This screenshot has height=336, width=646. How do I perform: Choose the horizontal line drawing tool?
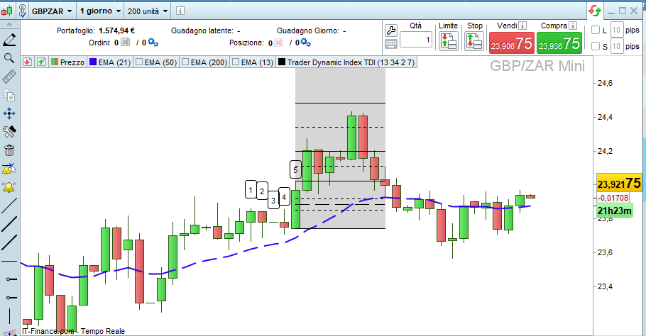[x=9, y=261]
